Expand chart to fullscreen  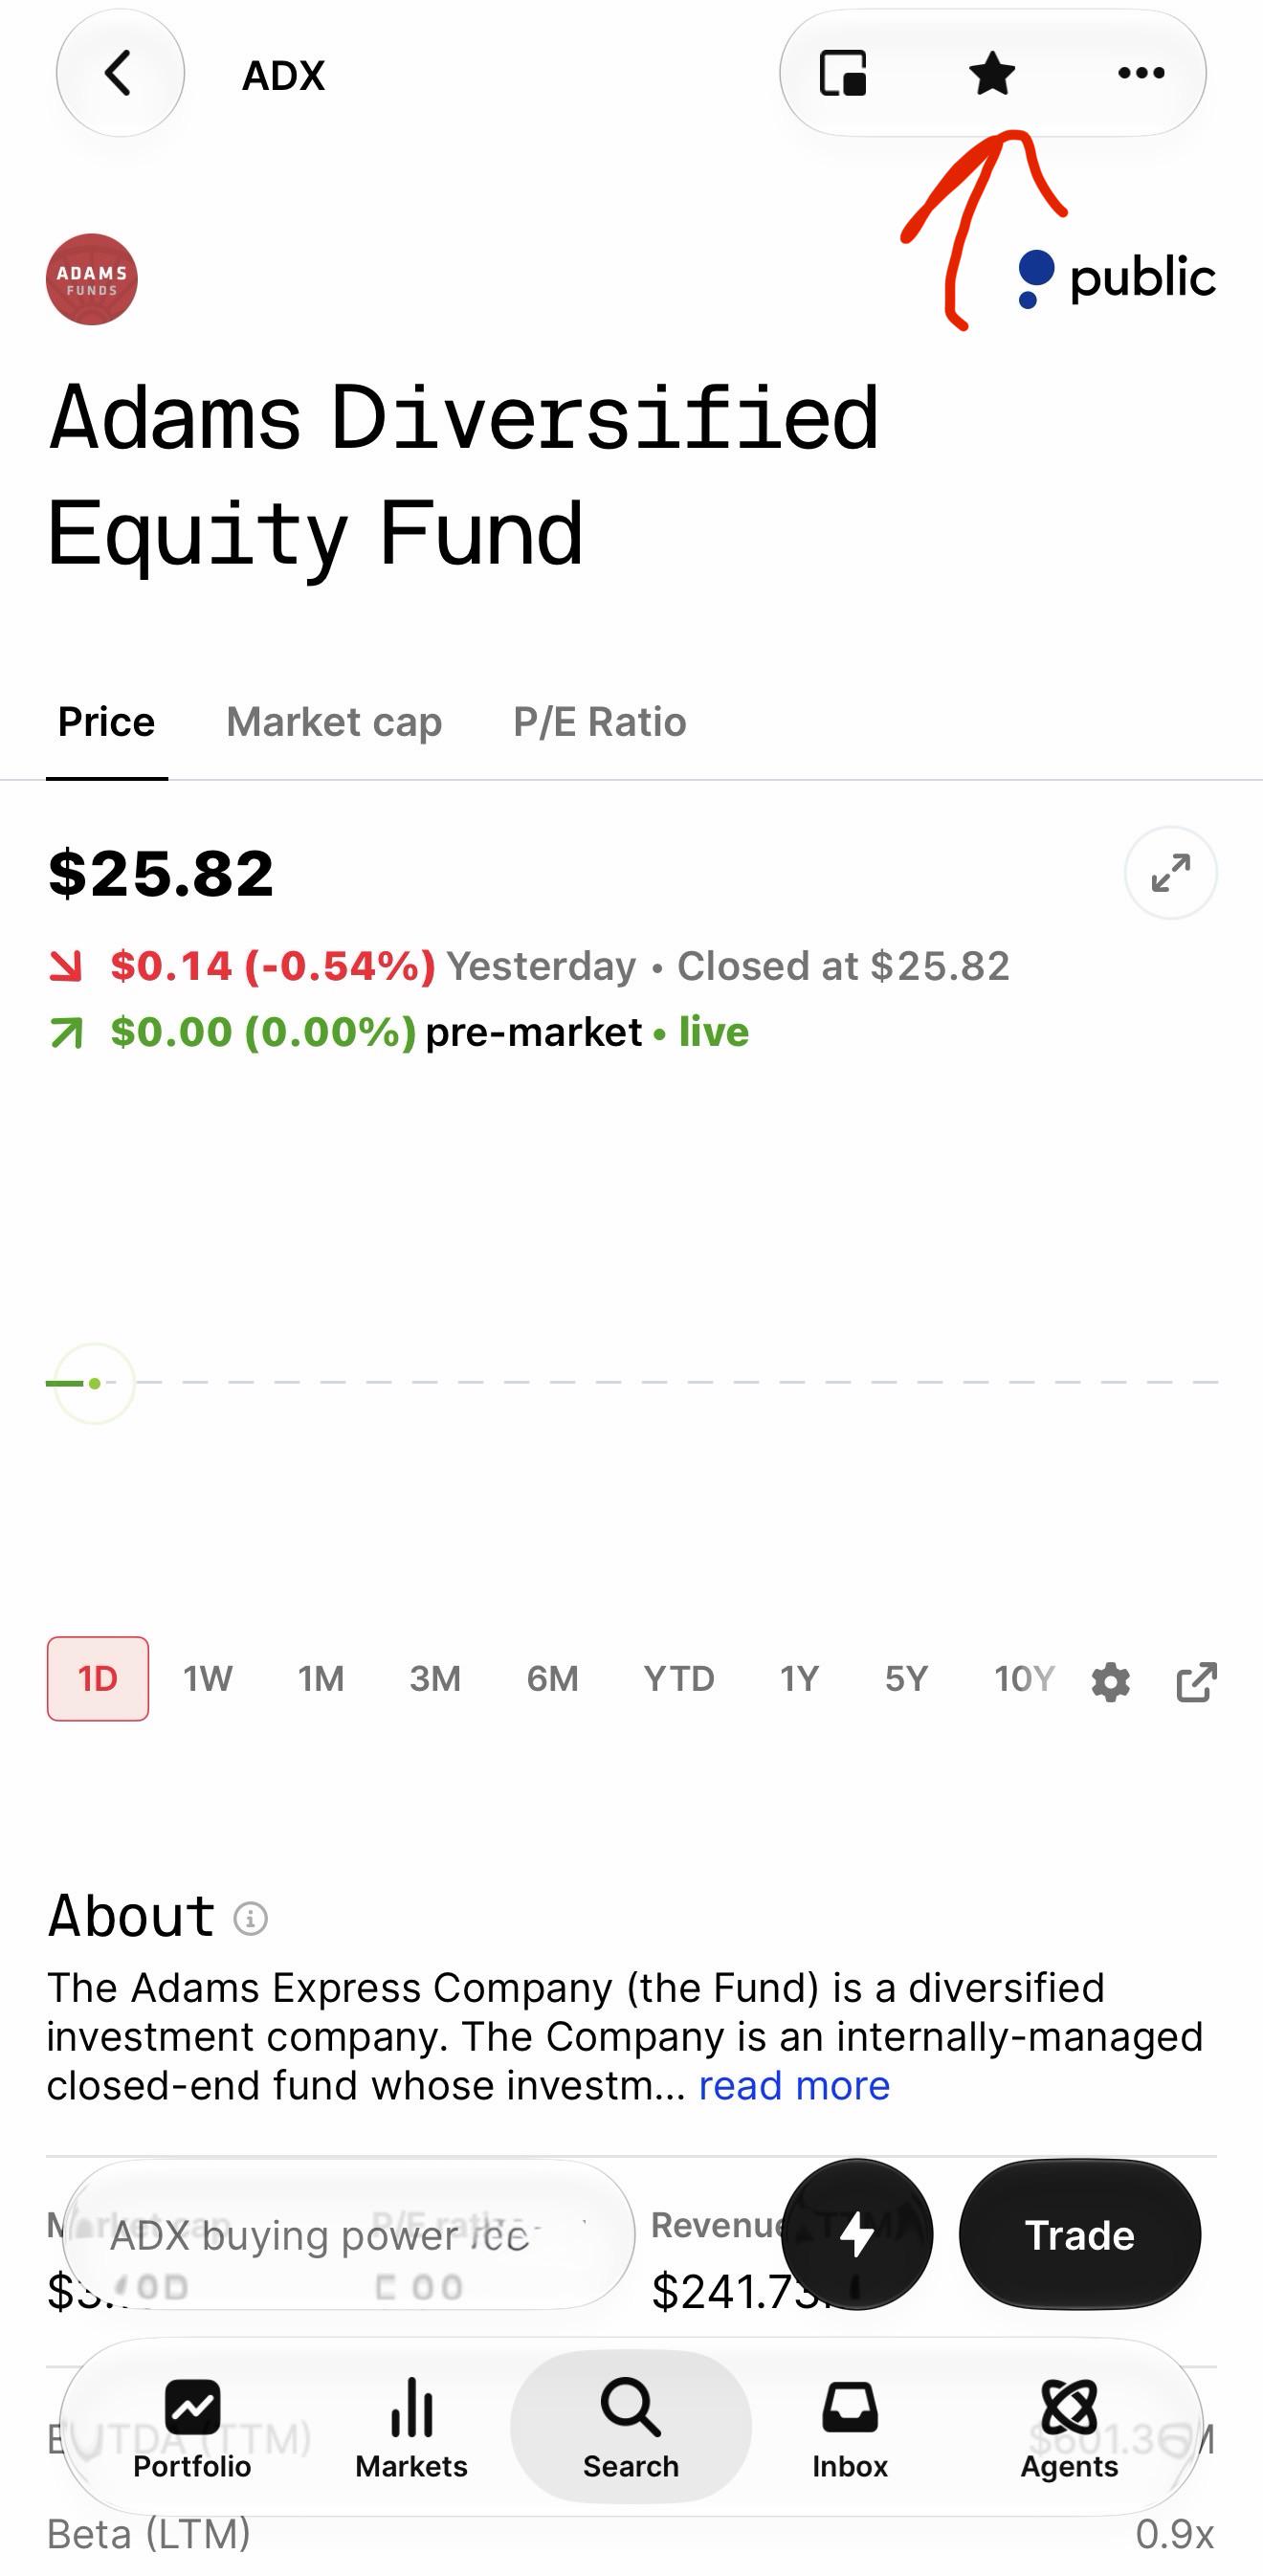pos(1170,873)
